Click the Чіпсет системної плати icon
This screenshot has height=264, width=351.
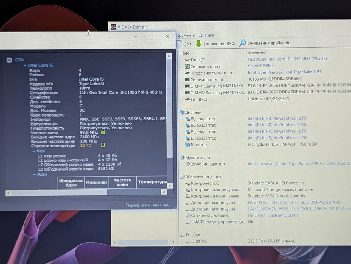coord(187,73)
